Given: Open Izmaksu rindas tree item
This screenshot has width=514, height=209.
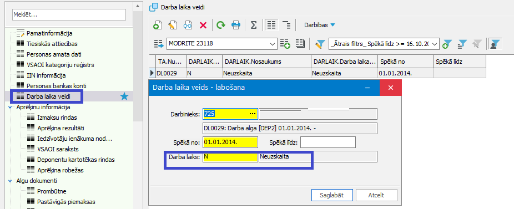Looking at the screenshot, I should point(57,118).
